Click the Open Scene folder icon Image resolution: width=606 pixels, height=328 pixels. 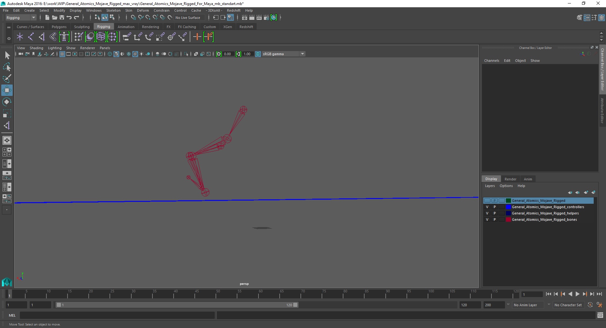click(54, 18)
